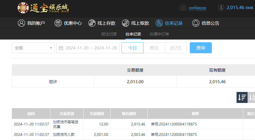Switch to the 处理中订单 tab
Screen dimensions: 255x140
tap(159, 34)
